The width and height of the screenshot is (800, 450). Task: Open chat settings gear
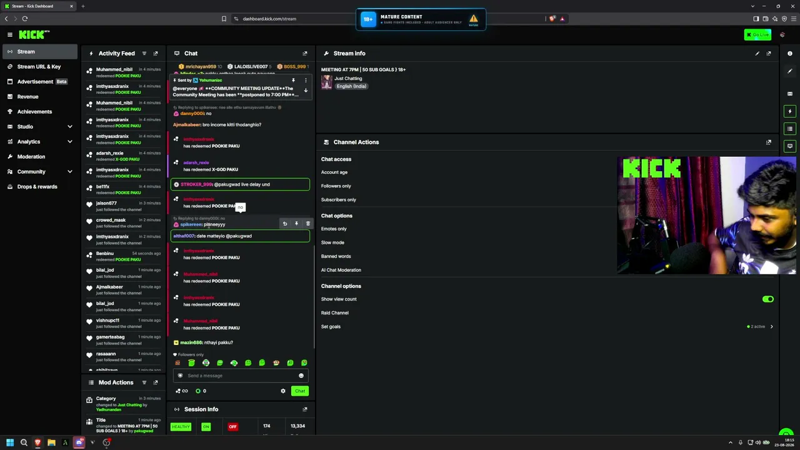283,391
